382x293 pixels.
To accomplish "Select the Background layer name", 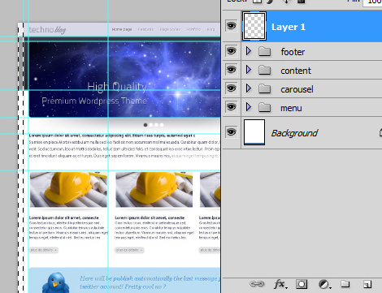I will point(294,133).
